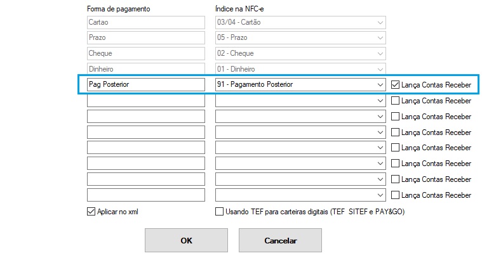Click the Cartao payment form field
The width and height of the screenshot is (482, 258).
[x=145, y=22]
